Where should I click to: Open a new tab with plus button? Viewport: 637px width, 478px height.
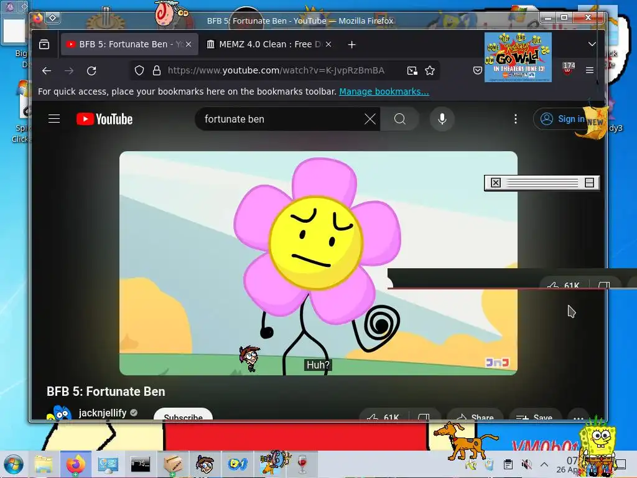tap(352, 45)
